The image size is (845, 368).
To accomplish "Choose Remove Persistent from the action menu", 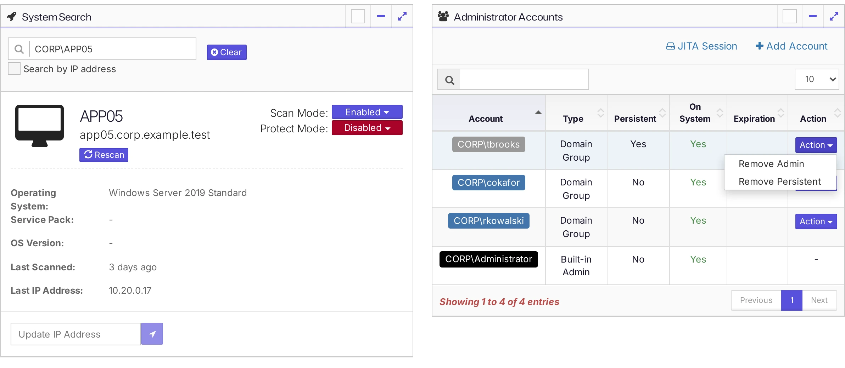I will (x=780, y=182).
